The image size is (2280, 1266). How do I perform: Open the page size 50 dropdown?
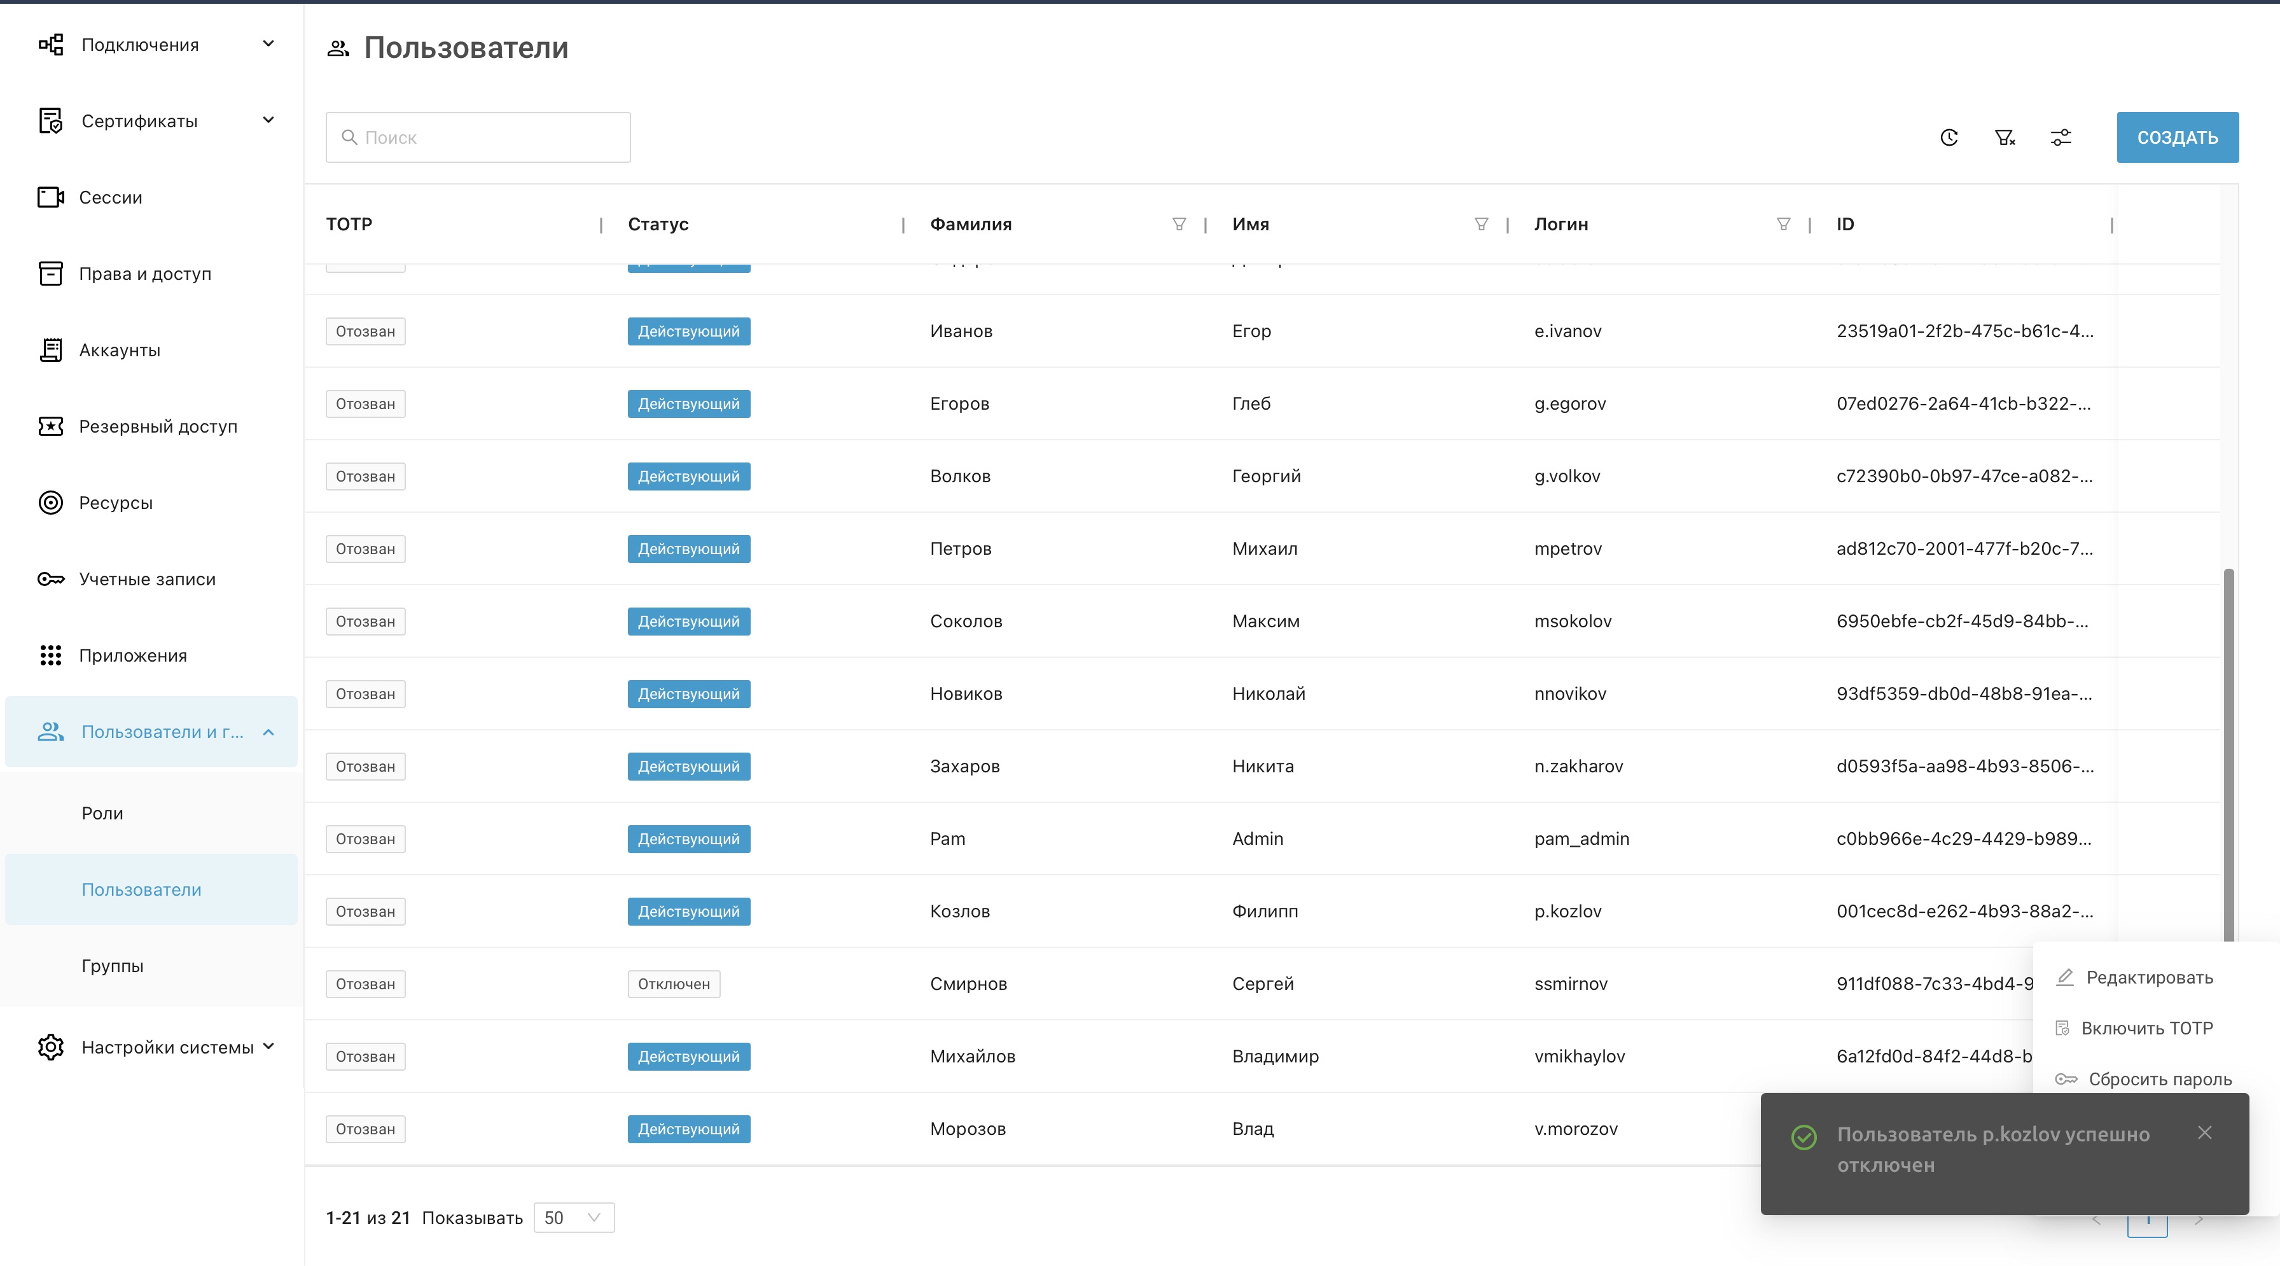(574, 1217)
